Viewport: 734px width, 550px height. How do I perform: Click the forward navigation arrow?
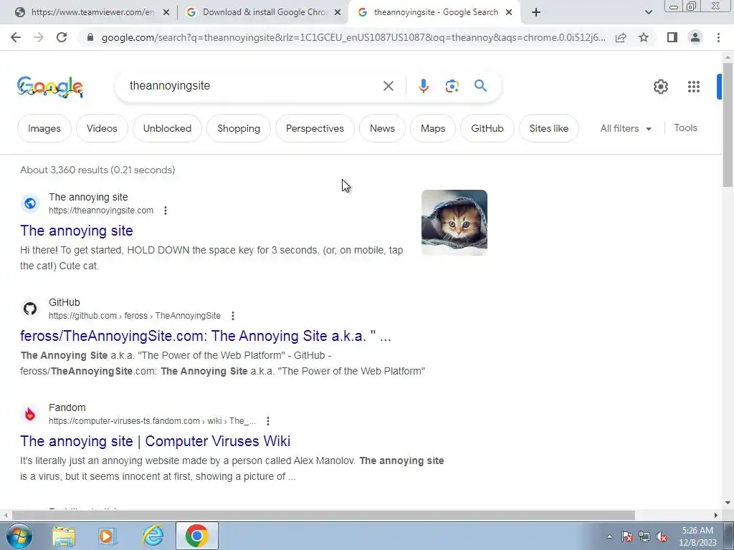coord(39,37)
